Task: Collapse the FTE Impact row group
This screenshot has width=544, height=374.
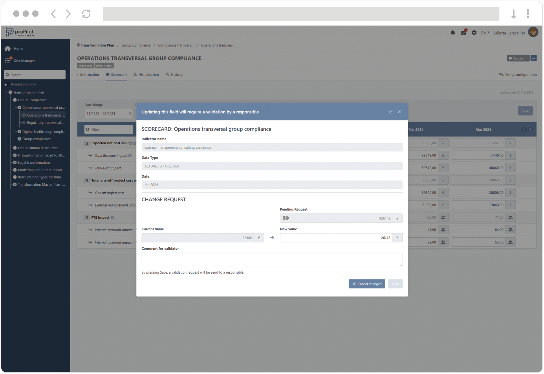Action: click(87, 218)
